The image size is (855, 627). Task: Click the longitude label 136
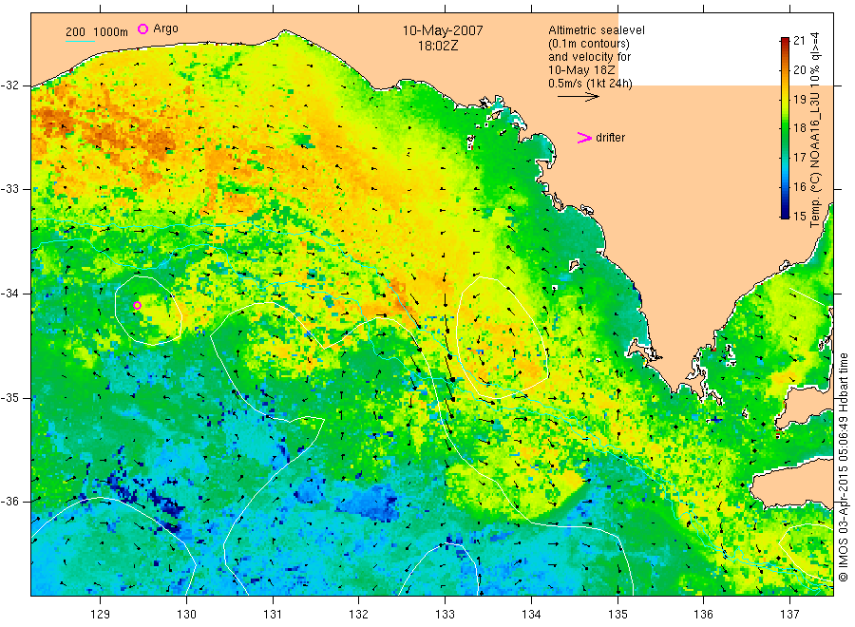click(x=703, y=615)
